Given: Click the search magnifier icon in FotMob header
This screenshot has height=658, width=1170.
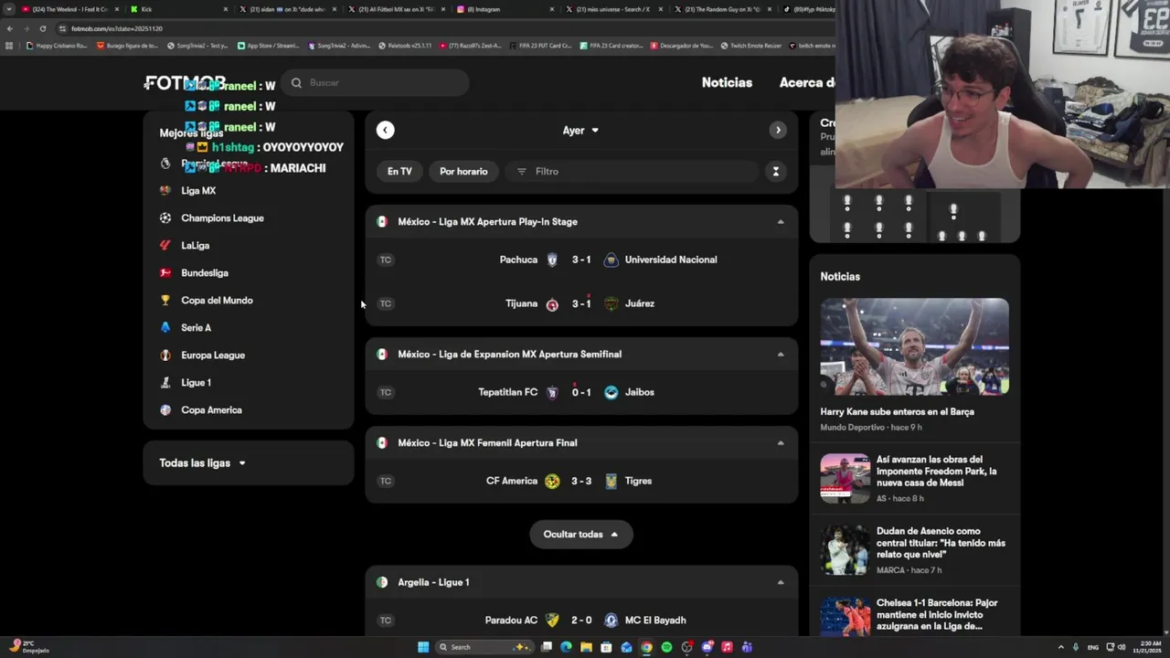Looking at the screenshot, I should (x=296, y=83).
